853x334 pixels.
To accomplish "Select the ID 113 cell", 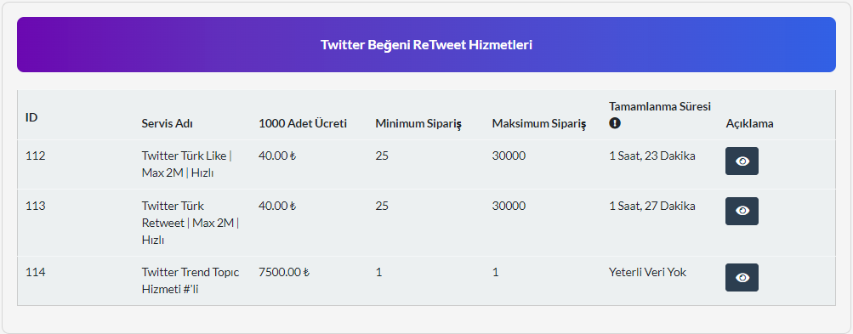I will coord(36,207).
